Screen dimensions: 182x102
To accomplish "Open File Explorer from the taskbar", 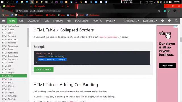I will (x=22, y=2).
